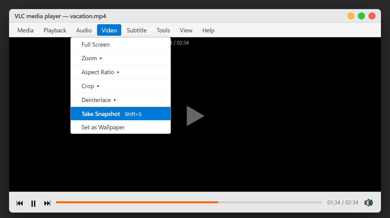Click the large play triangle in the video

pyautogui.click(x=195, y=116)
